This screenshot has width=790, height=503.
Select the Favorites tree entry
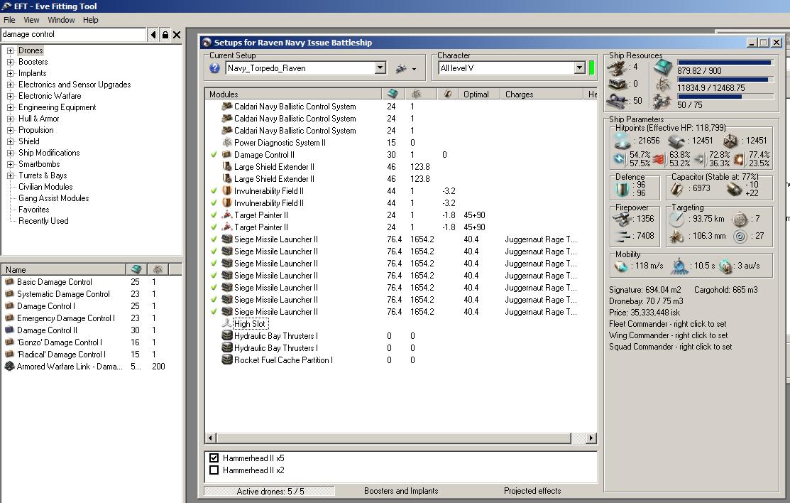(x=34, y=210)
